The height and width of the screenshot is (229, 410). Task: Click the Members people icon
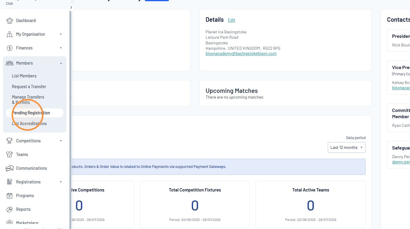(10, 63)
